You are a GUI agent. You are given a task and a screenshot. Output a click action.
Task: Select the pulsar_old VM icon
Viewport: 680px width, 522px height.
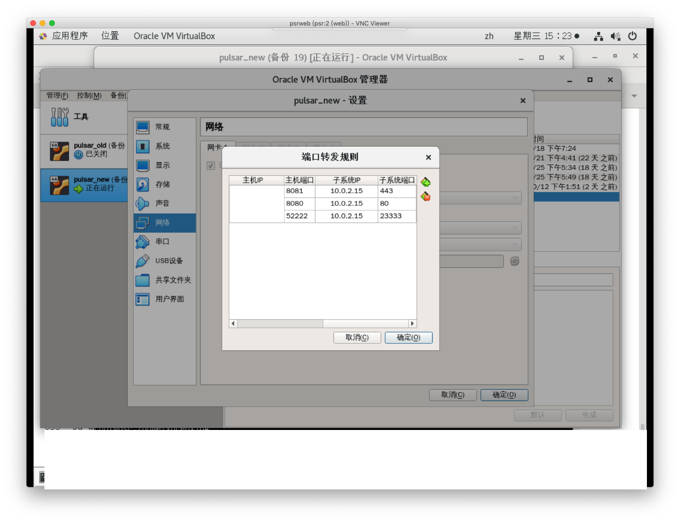click(x=60, y=152)
